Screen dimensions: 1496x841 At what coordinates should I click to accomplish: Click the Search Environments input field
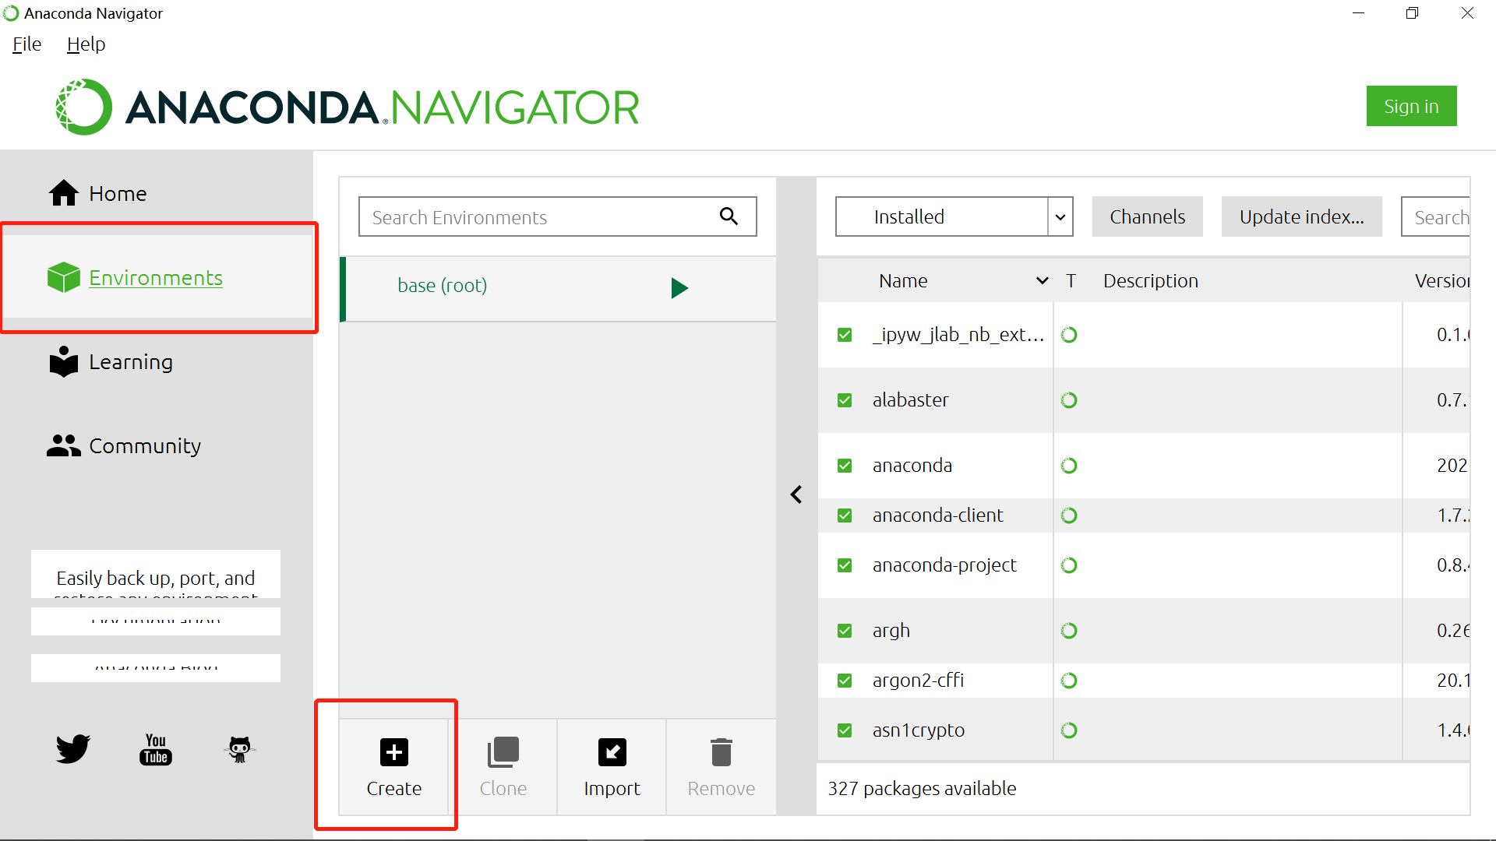click(x=558, y=216)
